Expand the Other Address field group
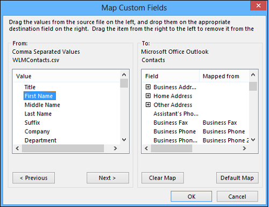Viewport: 269px width, 207px height. (148, 105)
